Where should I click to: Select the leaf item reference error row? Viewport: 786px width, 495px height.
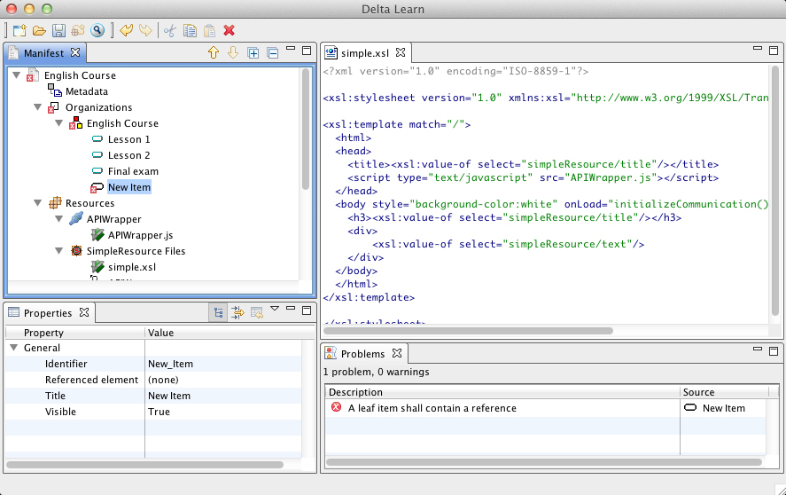coord(545,408)
